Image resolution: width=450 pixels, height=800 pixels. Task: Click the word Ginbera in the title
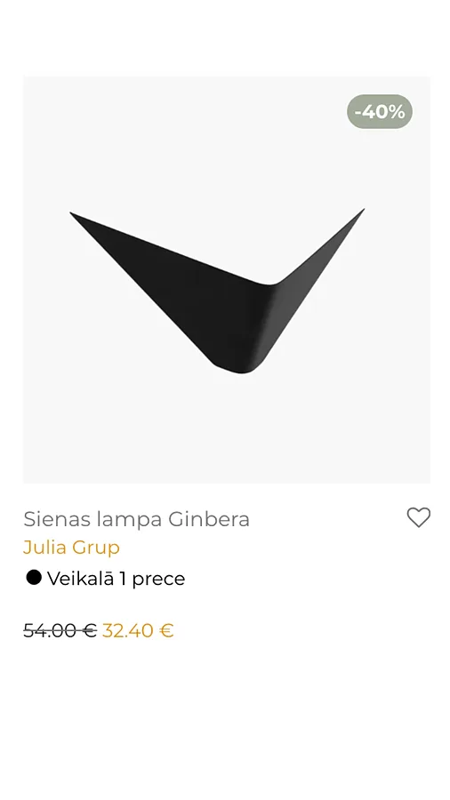pyautogui.click(x=209, y=519)
